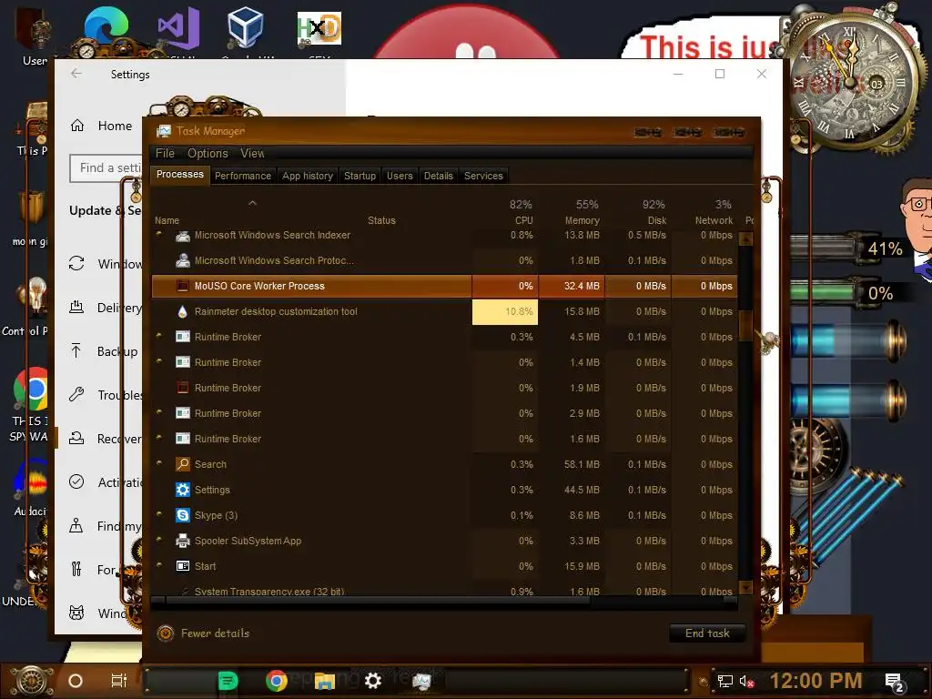Screen dimensions: 932x699
Task: Open the File menu in Task Manager
Action: coord(165,153)
